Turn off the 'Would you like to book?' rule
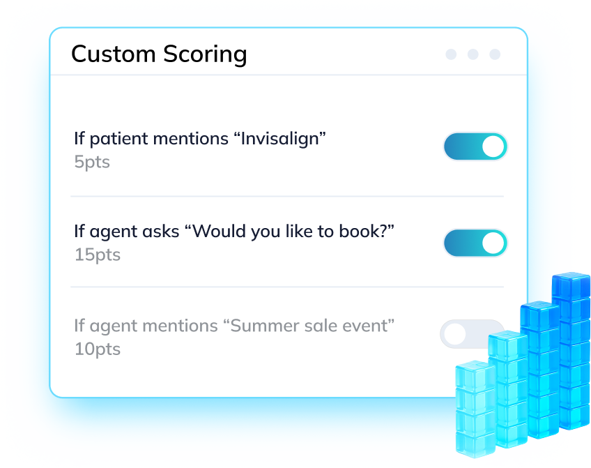 click(475, 243)
